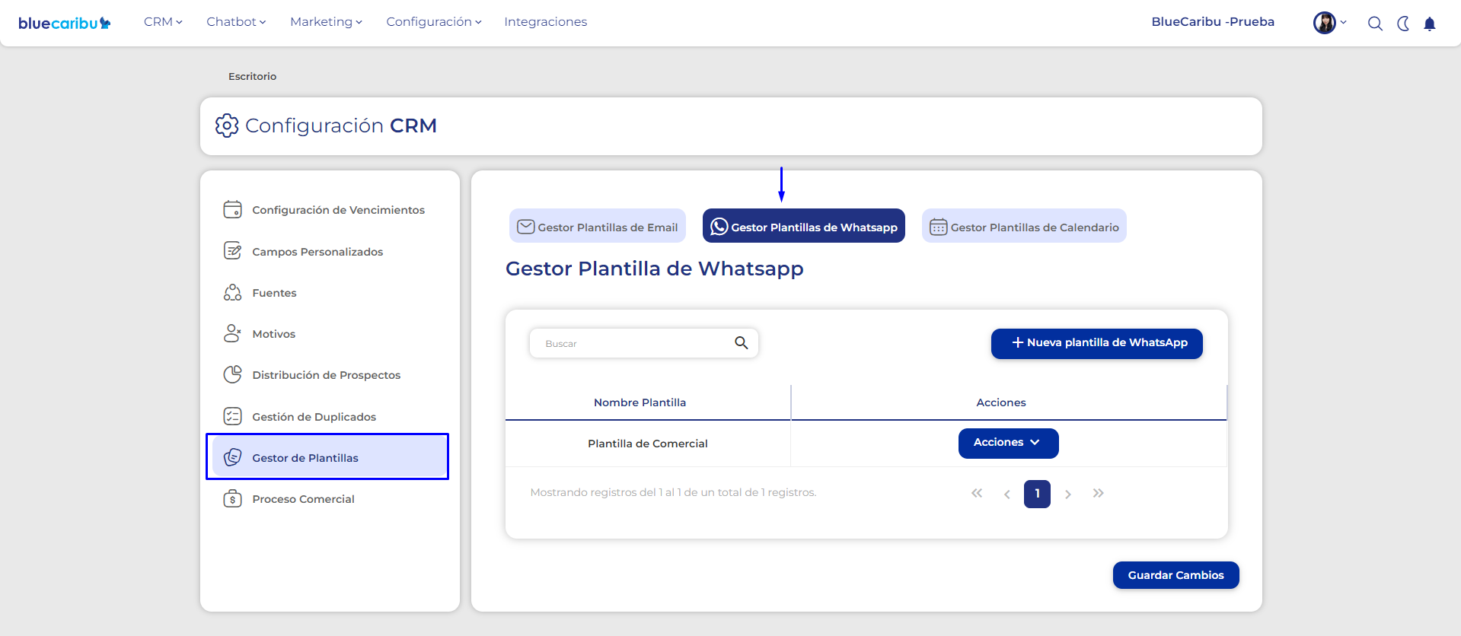Open Acciones dropdown for Plantilla de Comercial
The image size is (1461, 636).
1008,443
